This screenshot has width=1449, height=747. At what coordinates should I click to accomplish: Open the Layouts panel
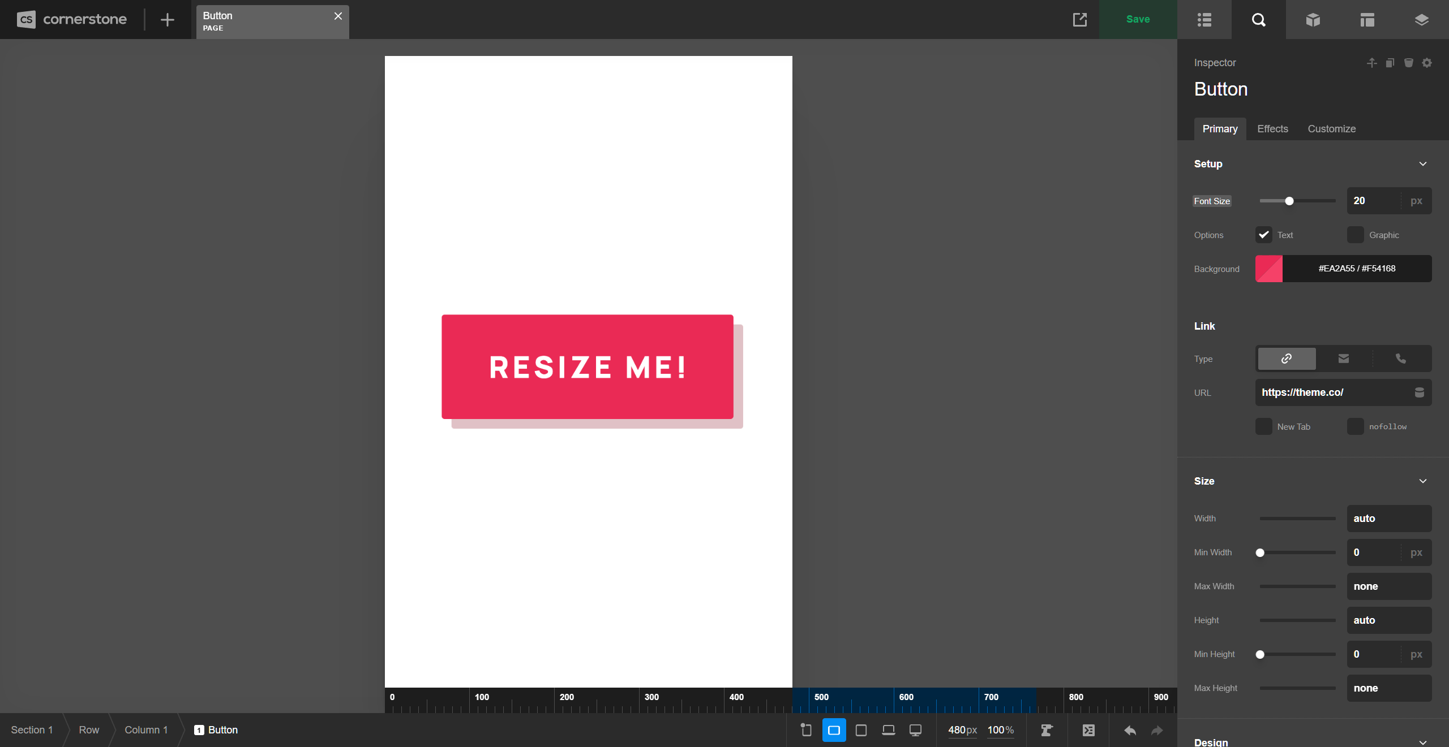point(1367,19)
